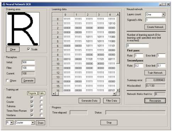
Task: Uncheck Times New Roman Regular checkbox
Action: tap(32, 111)
